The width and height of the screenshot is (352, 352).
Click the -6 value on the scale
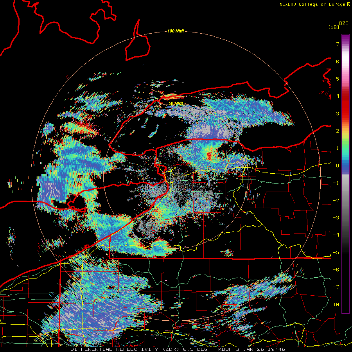(x=336, y=270)
